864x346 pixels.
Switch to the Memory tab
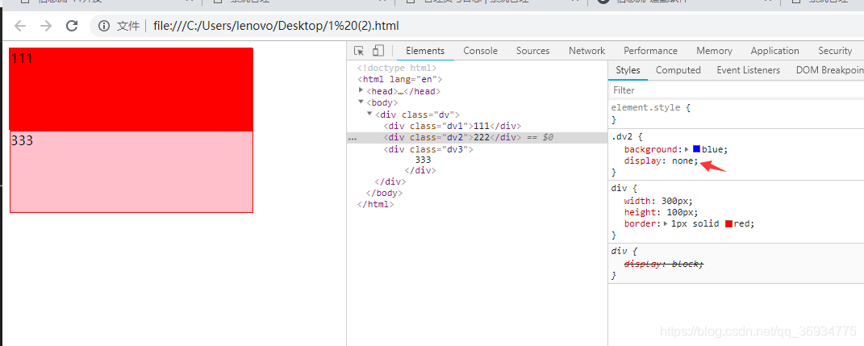(x=714, y=51)
